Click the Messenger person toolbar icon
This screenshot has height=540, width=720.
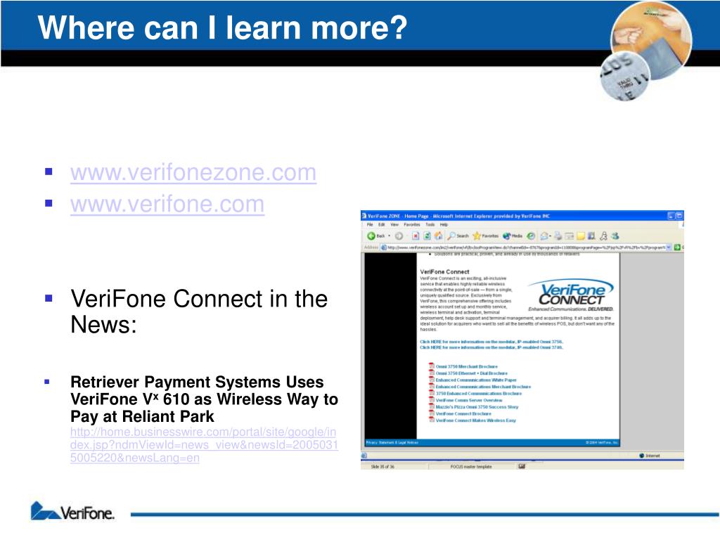coord(604,236)
